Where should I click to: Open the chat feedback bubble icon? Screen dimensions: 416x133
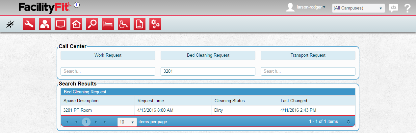[x=394, y=8]
